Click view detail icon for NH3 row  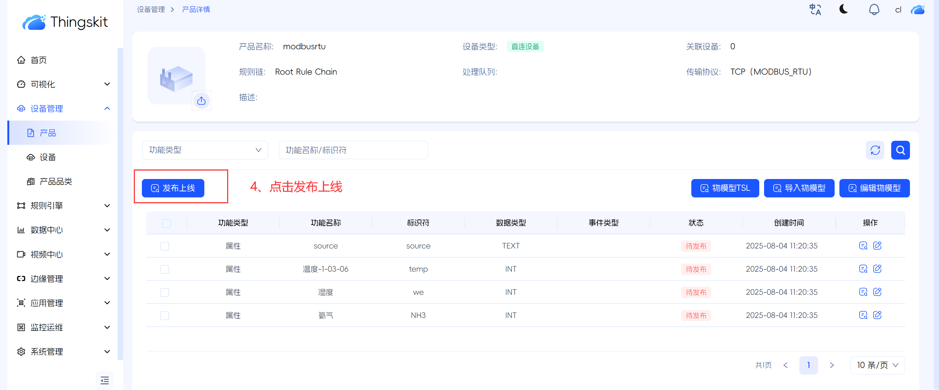[863, 315]
